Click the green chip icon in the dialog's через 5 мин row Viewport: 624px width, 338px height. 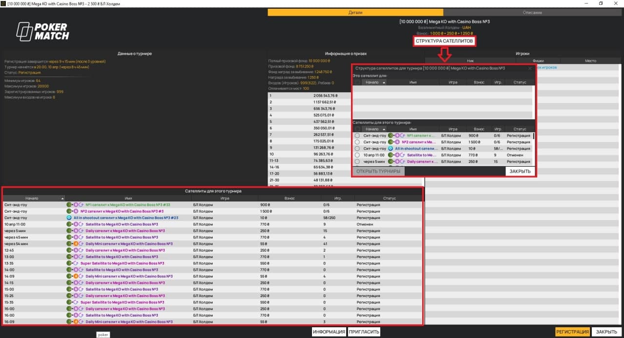pyautogui.click(x=390, y=161)
